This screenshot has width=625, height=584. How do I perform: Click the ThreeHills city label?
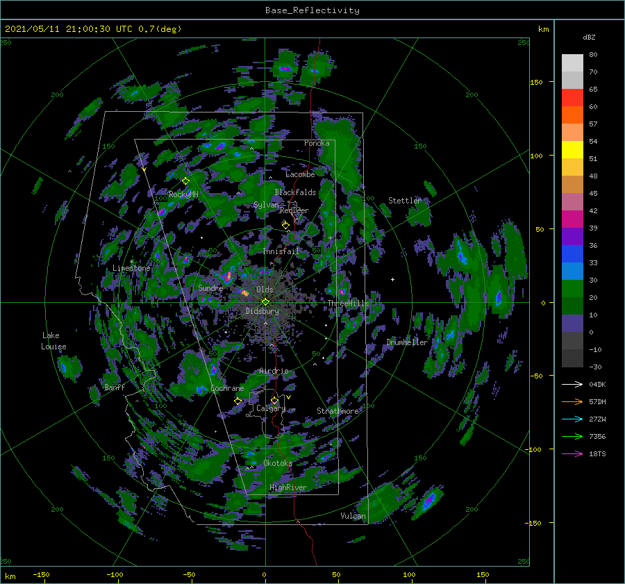[349, 303]
